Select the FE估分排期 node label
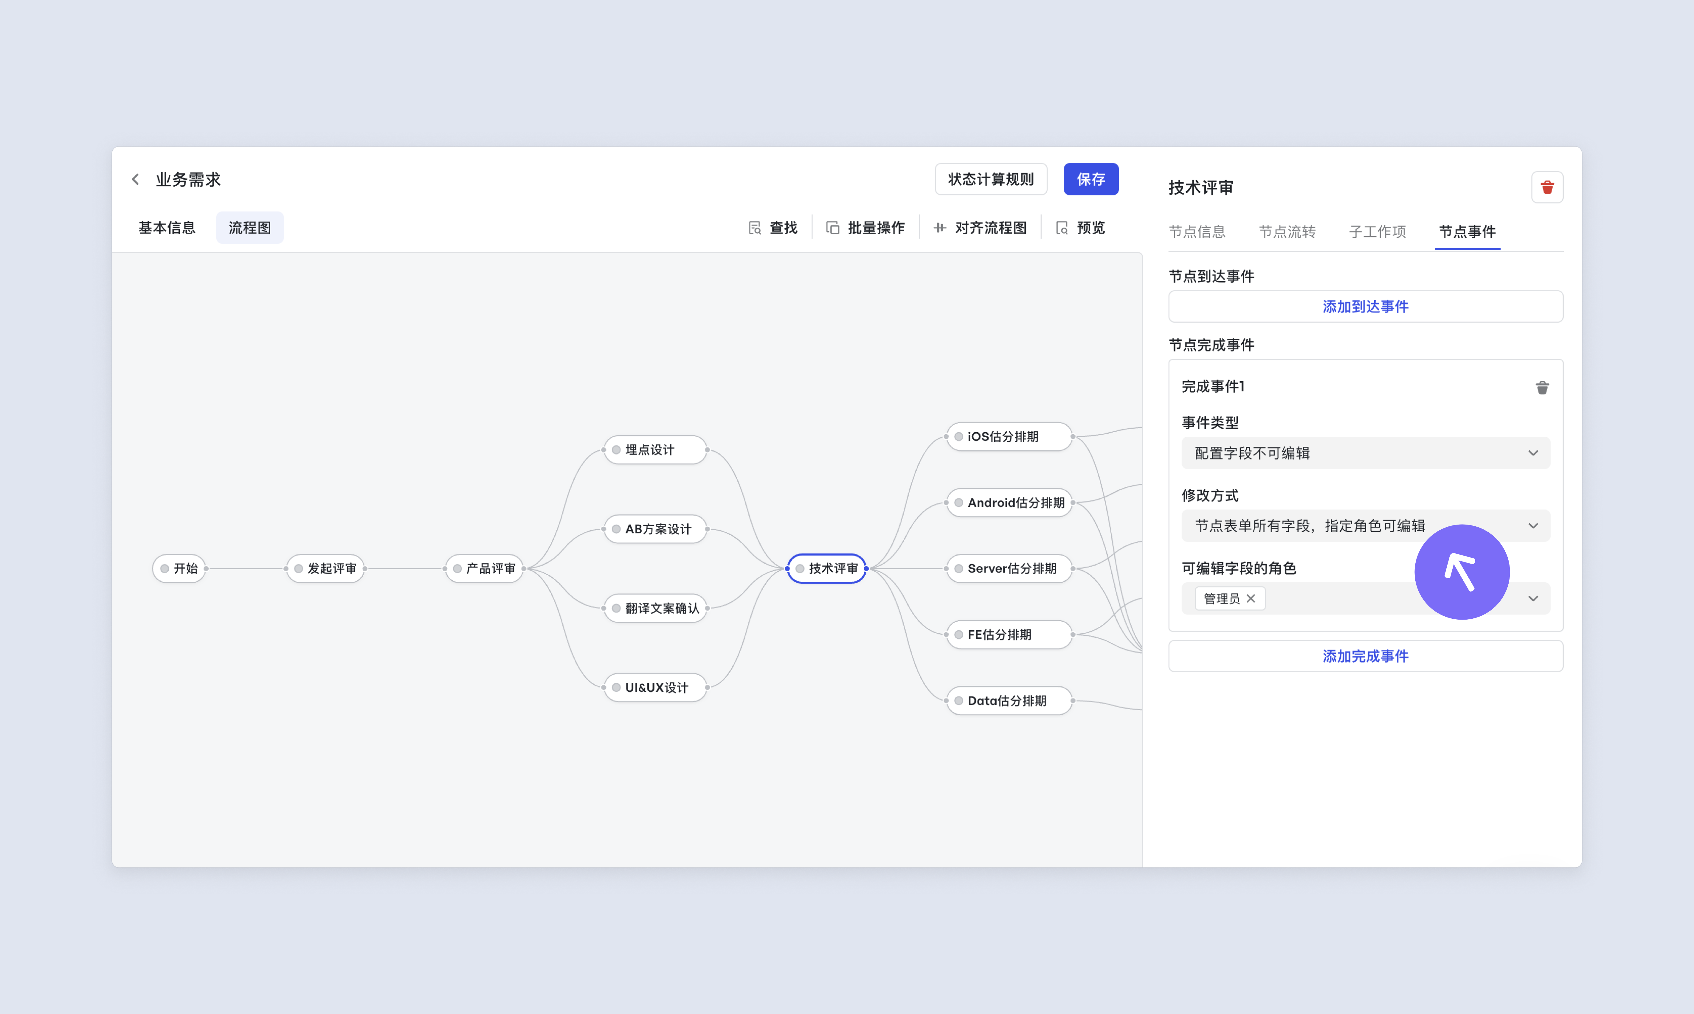Viewport: 1694px width, 1014px height. 1000,635
